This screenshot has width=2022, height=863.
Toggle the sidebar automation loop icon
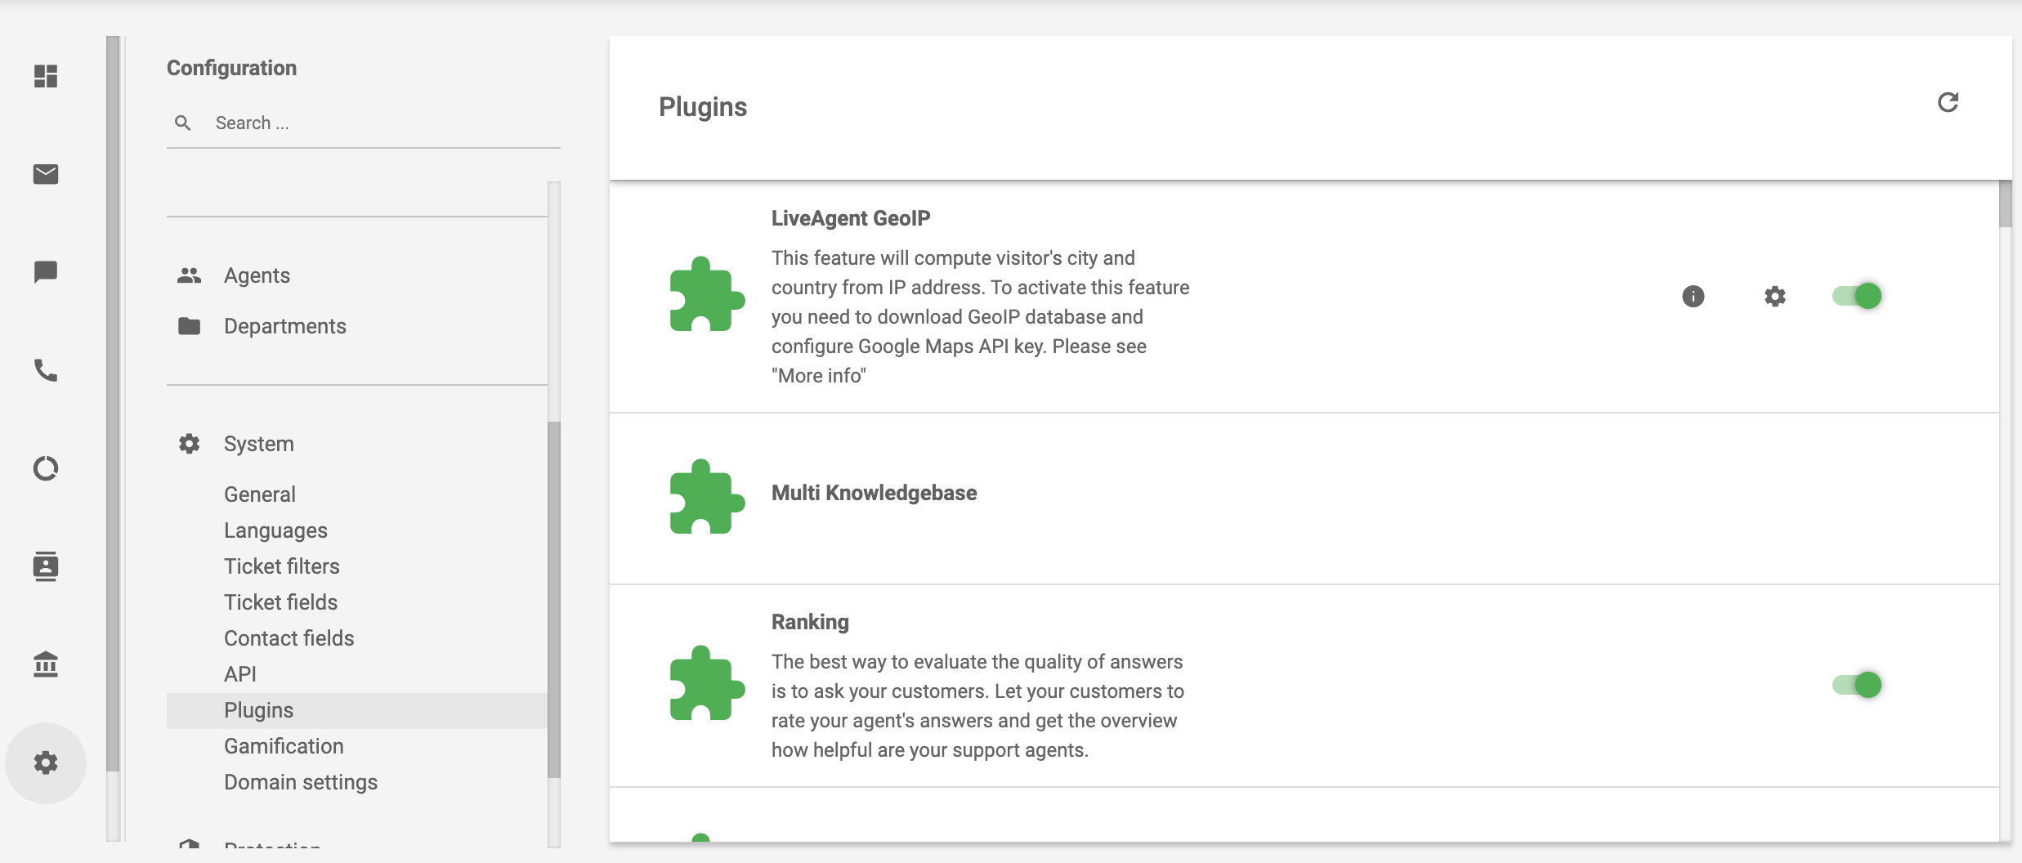pos(46,467)
